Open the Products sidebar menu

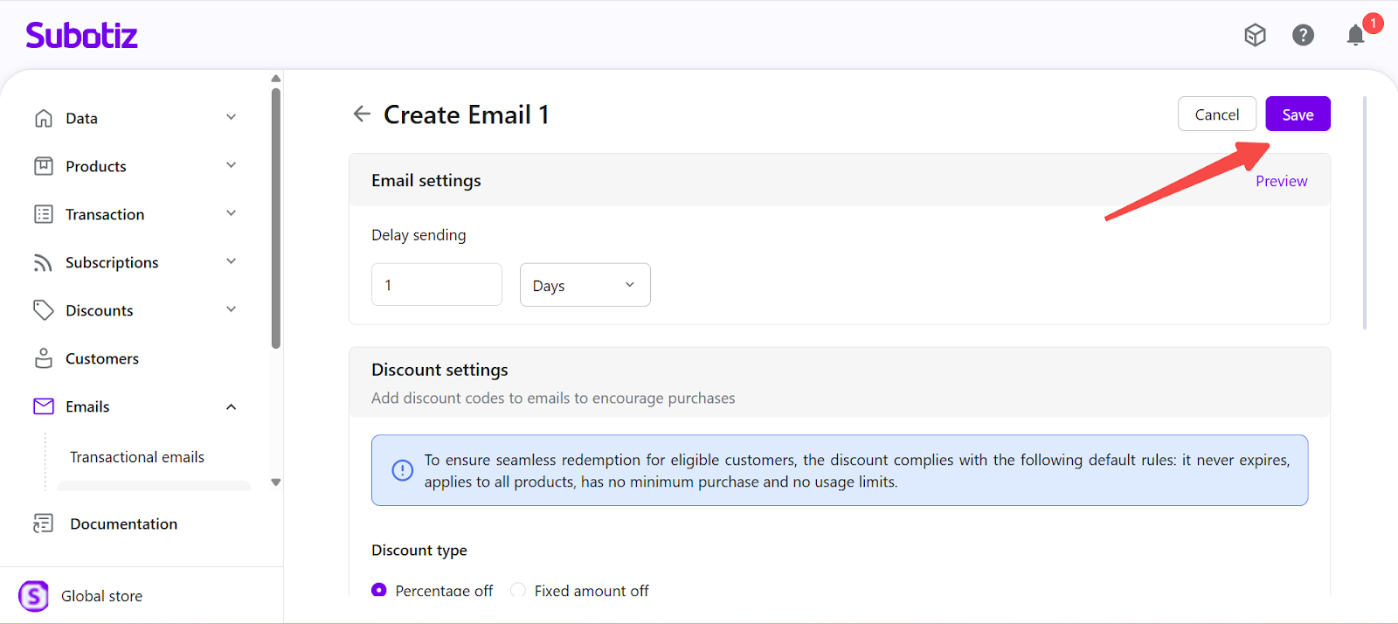[x=96, y=166]
